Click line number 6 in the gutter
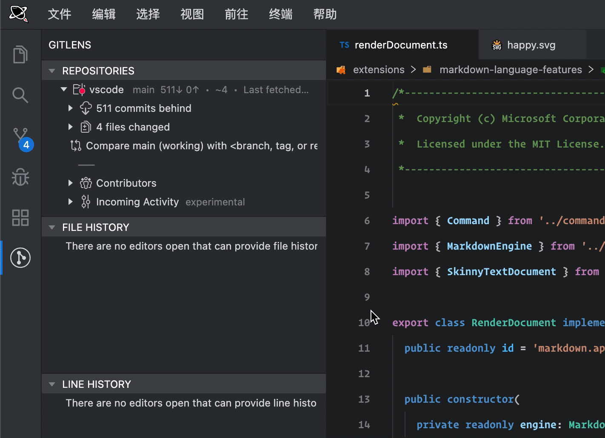 coord(367,221)
